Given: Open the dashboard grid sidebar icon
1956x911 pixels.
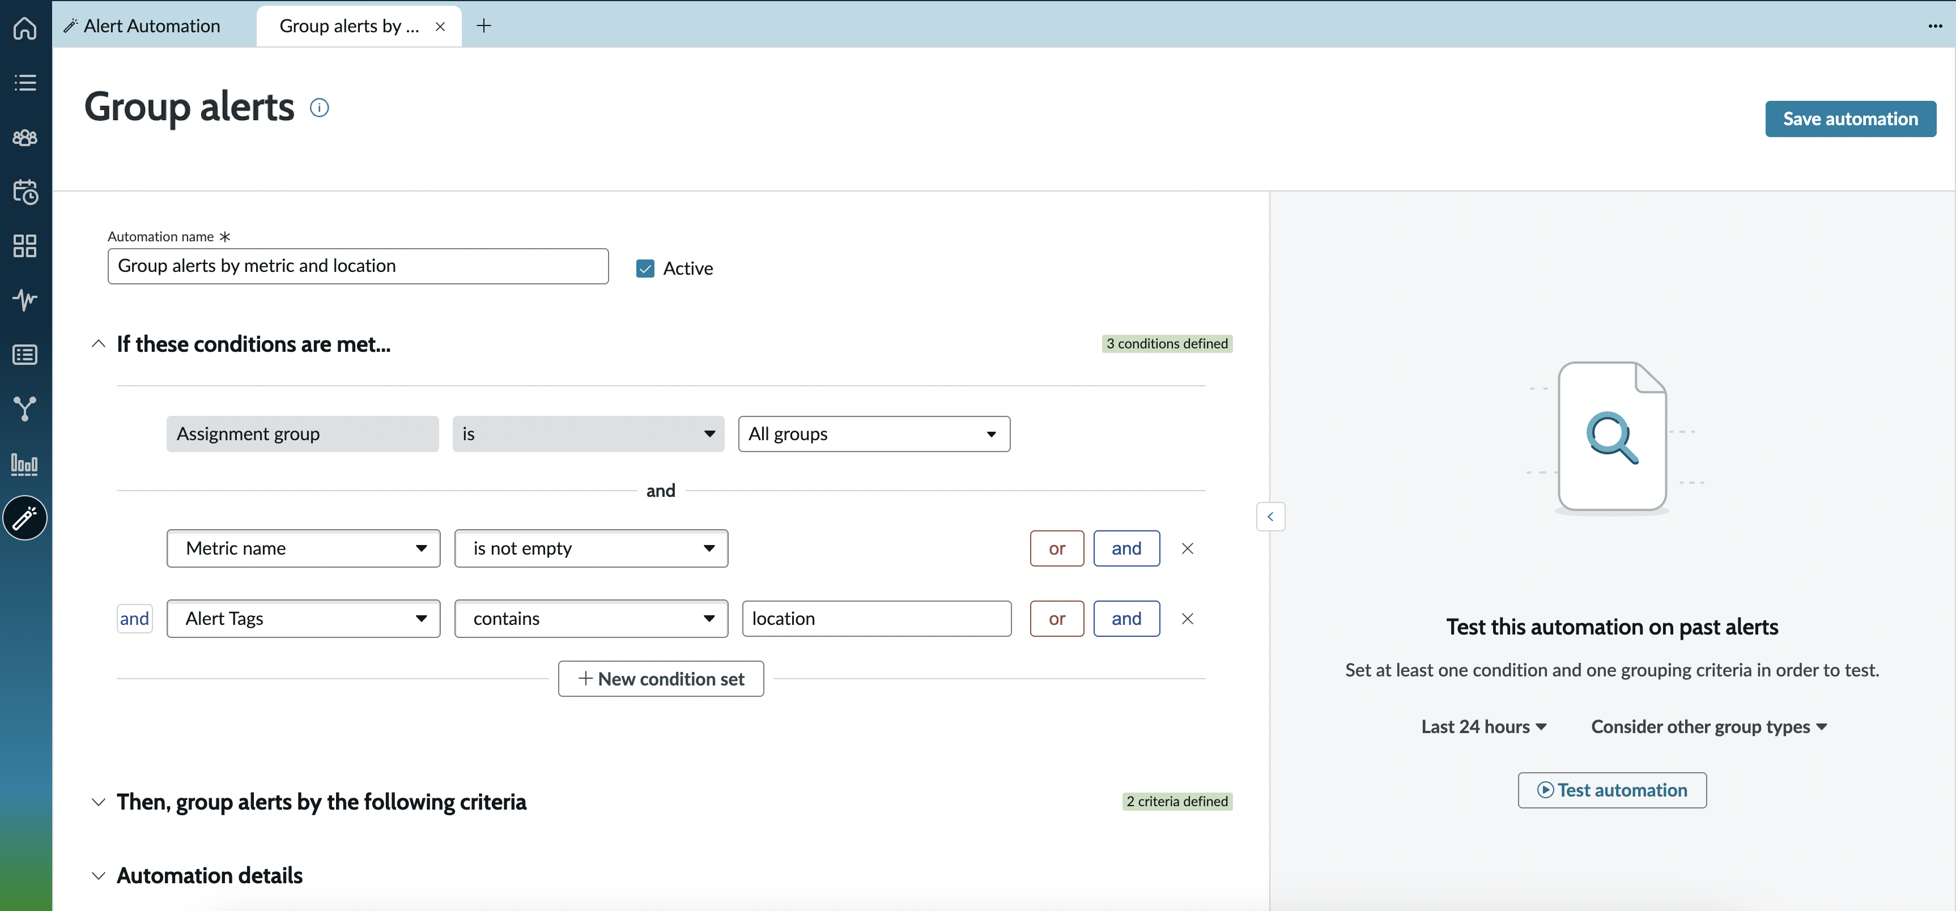Looking at the screenshot, I should [x=25, y=246].
